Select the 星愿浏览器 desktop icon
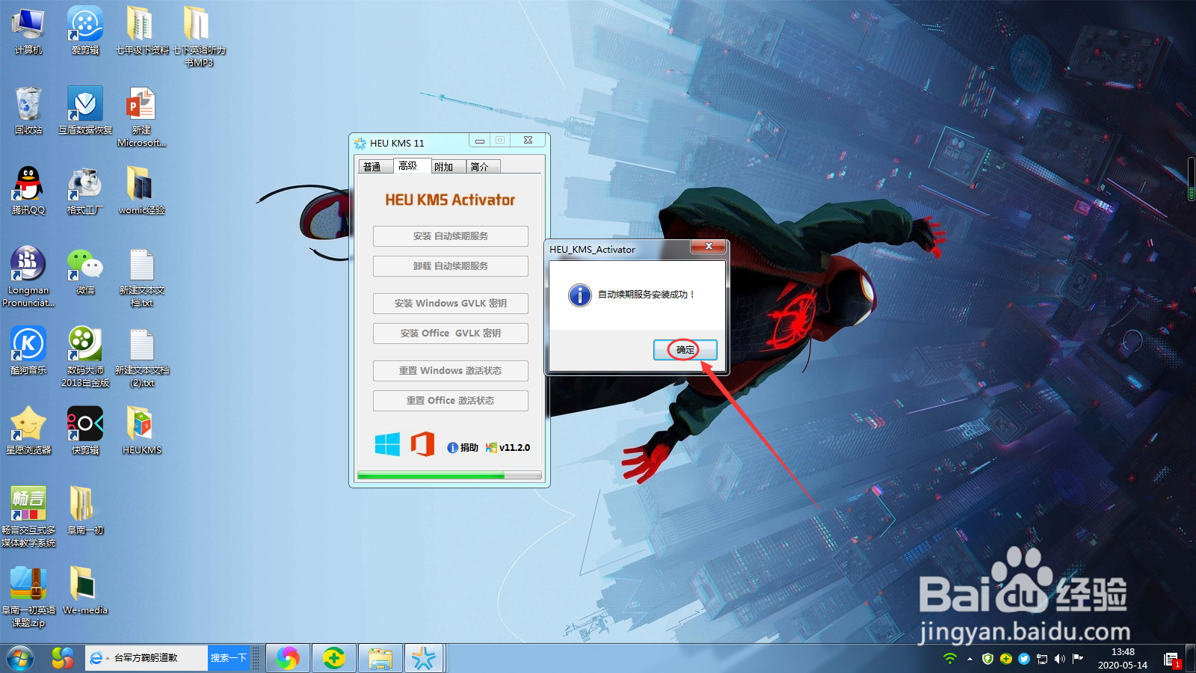 coord(28,431)
